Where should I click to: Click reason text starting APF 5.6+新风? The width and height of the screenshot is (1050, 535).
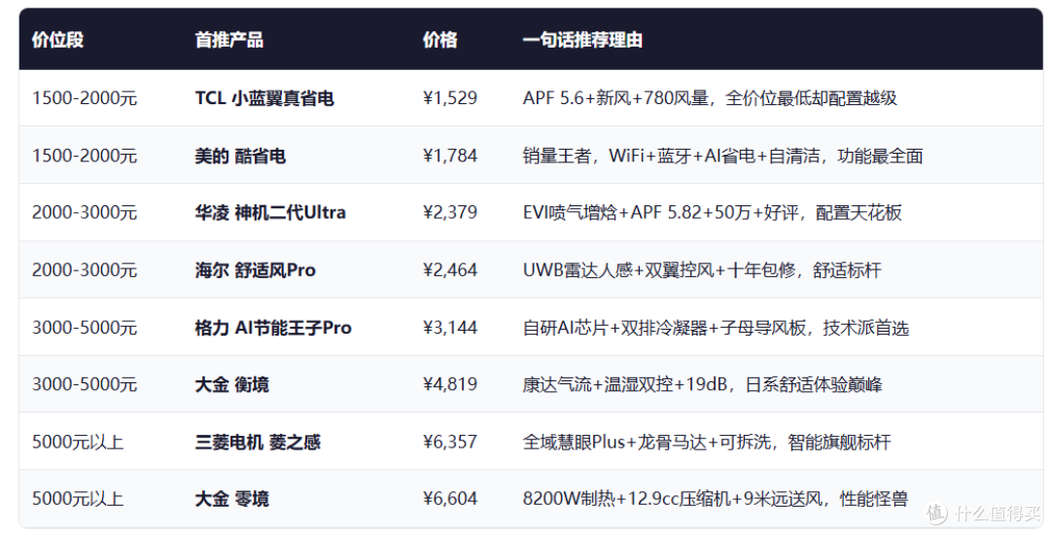click(710, 98)
